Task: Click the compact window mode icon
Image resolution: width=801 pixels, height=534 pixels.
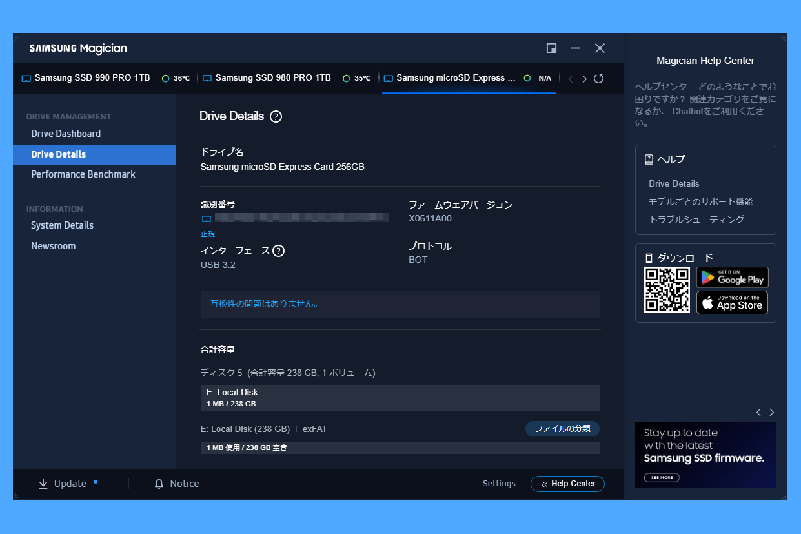Action: 551,48
